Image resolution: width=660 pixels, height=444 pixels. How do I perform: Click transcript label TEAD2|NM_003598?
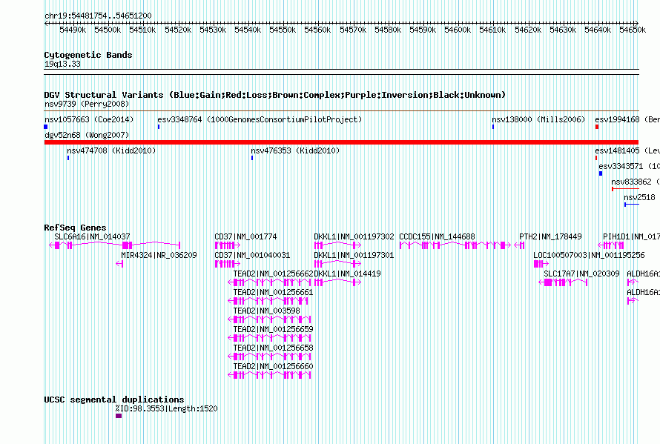click(266, 311)
